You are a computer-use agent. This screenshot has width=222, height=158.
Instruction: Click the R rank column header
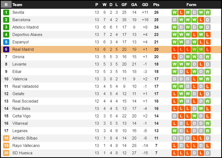[6, 5]
